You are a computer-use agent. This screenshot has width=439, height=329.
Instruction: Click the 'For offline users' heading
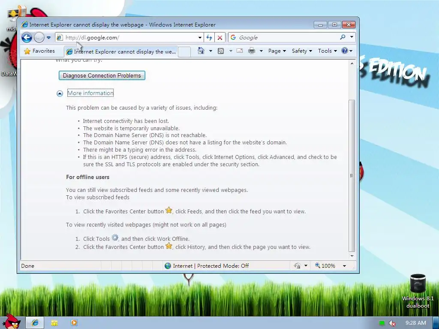click(x=87, y=177)
